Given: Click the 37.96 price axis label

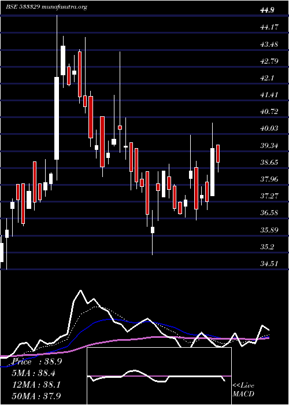Looking at the screenshot, I should 269,179.
